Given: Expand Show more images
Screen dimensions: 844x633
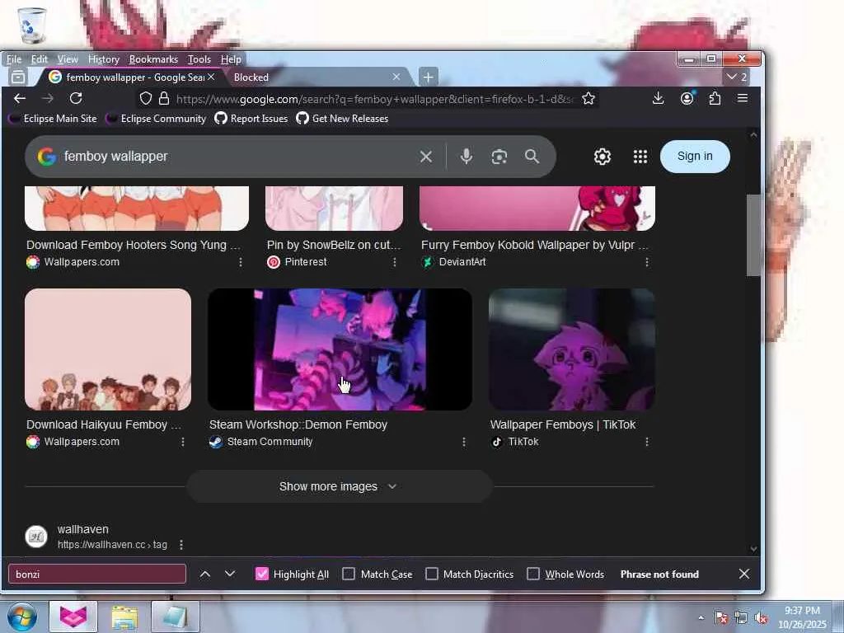Looking at the screenshot, I should click(339, 486).
